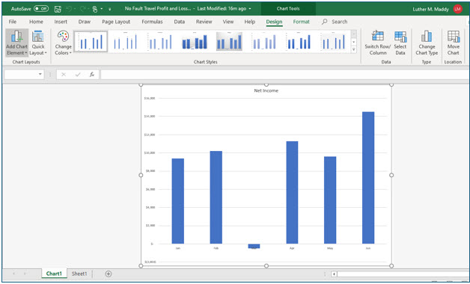Click the Insert Function fx icon
470x284 pixels.
(92, 75)
